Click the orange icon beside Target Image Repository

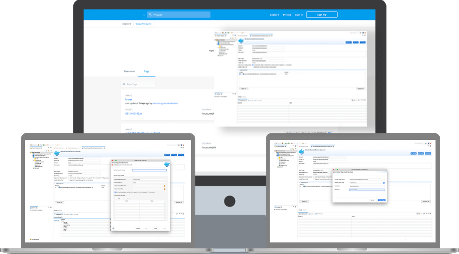coord(164,186)
